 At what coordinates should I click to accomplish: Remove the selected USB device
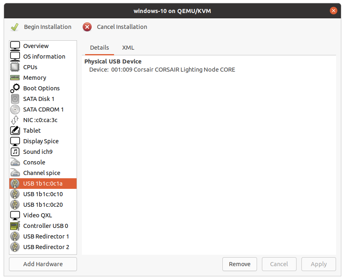point(240,264)
